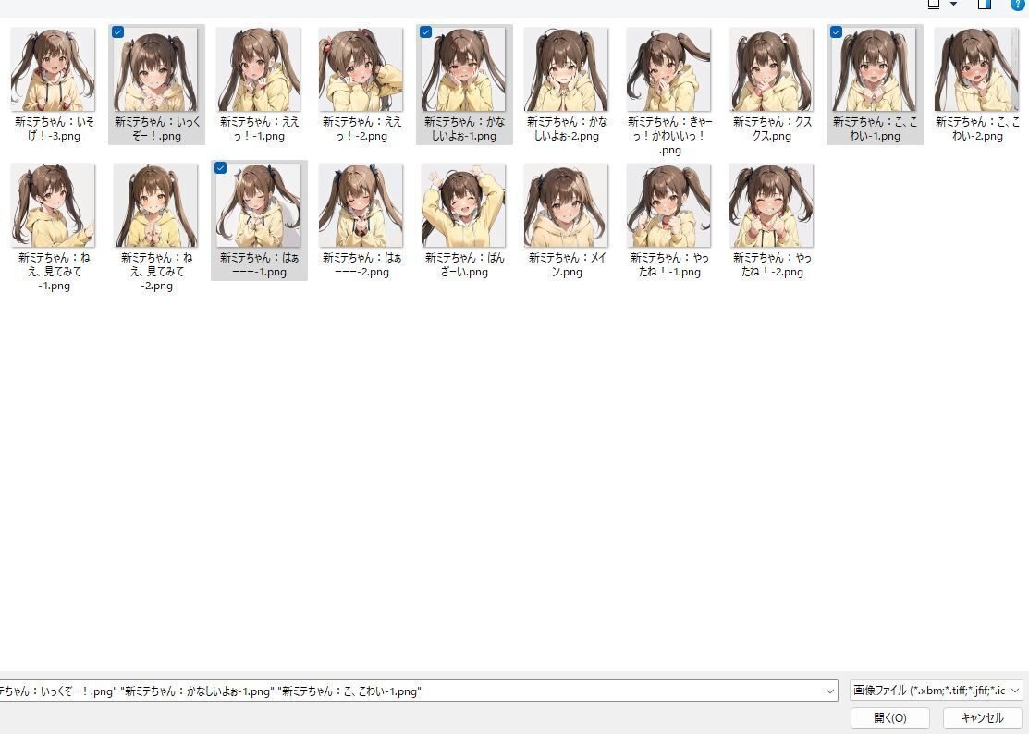Select the ばんざーい.png arms-raised thumbnail
This screenshot has height=734, width=1029.
coord(463,205)
